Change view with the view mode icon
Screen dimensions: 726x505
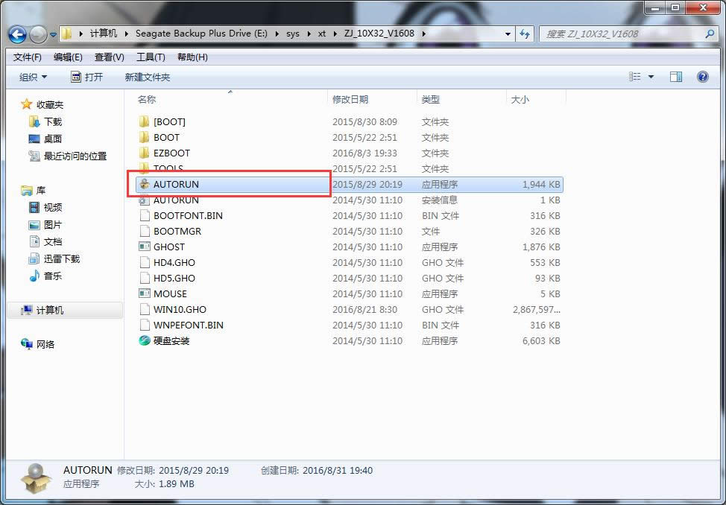[x=635, y=77]
